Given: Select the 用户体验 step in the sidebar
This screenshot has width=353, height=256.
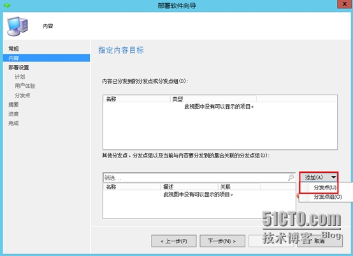Looking at the screenshot, I should point(25,86).
